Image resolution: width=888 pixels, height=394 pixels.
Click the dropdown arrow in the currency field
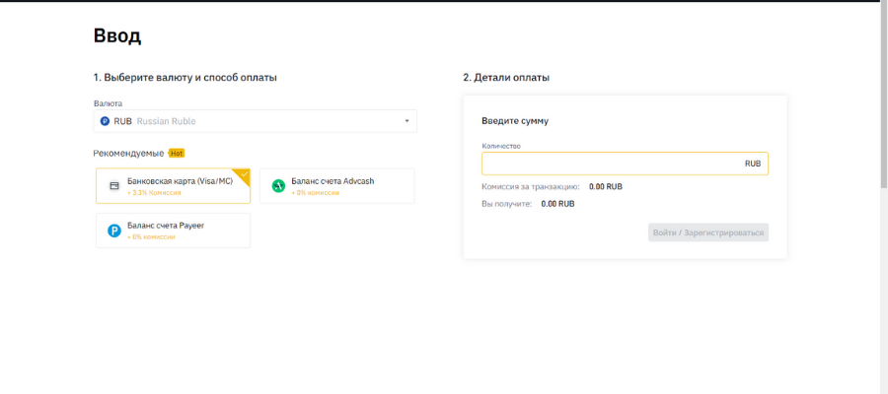click(x=407, y=121)
